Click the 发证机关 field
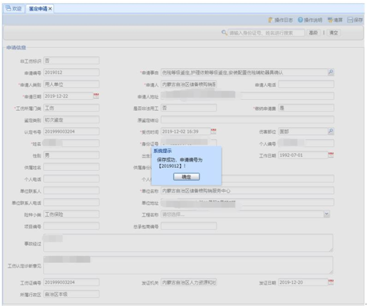This screenshot has height=306, width=368. (189, 283)
